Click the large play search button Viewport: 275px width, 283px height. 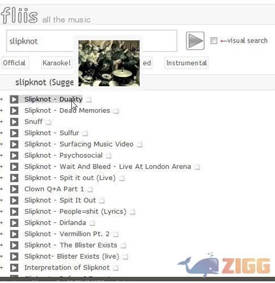pyautogui.click(x=195, y=41)
